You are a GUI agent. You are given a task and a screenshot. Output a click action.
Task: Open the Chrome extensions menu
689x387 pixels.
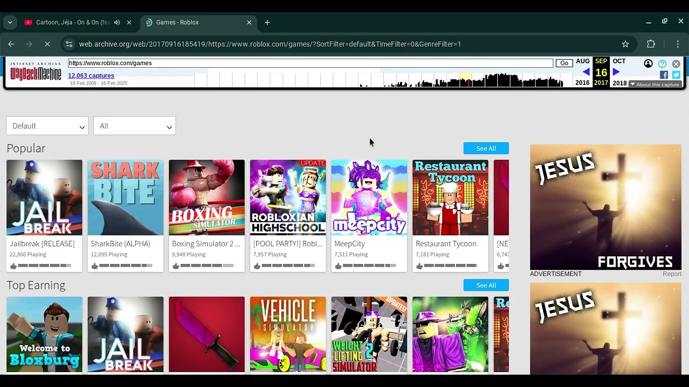pyautogui.click(x=651, y=44)
